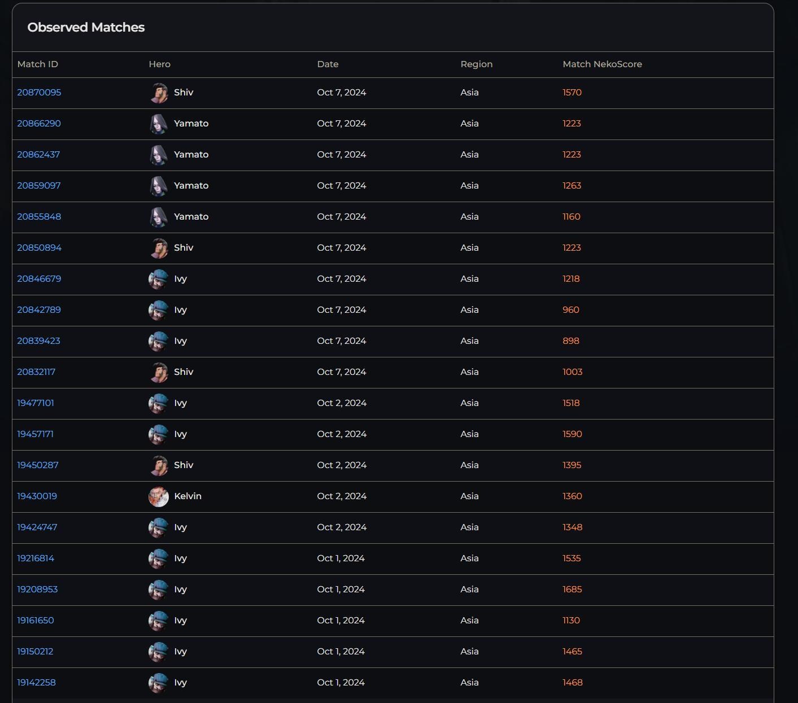Open the last match ID 19142258
The height and width of the screenshot is (703, 798).
(x=36, y=683)
